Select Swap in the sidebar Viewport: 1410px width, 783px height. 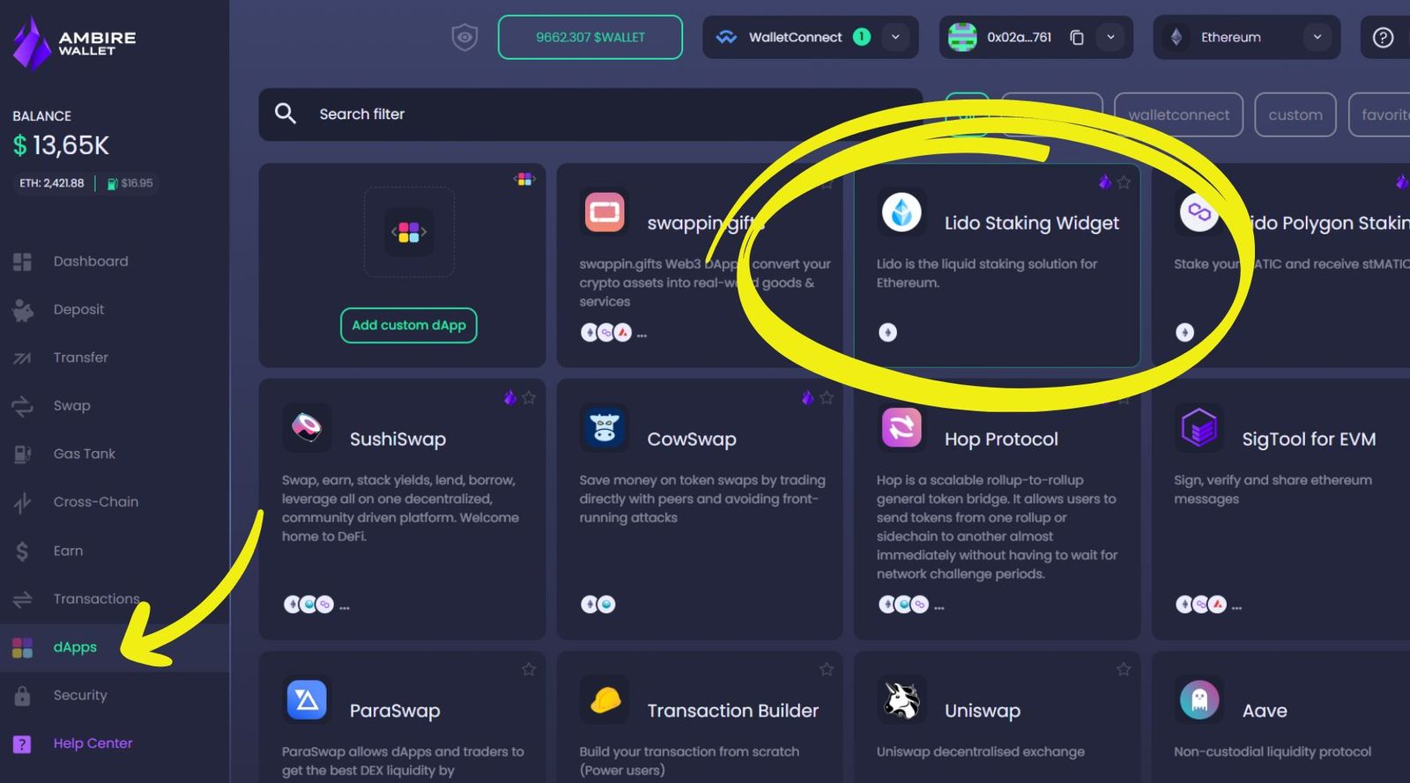click(71, 406)
